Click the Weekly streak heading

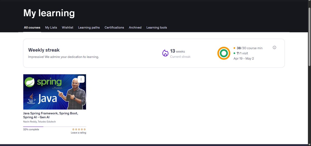tap(44, 50)
